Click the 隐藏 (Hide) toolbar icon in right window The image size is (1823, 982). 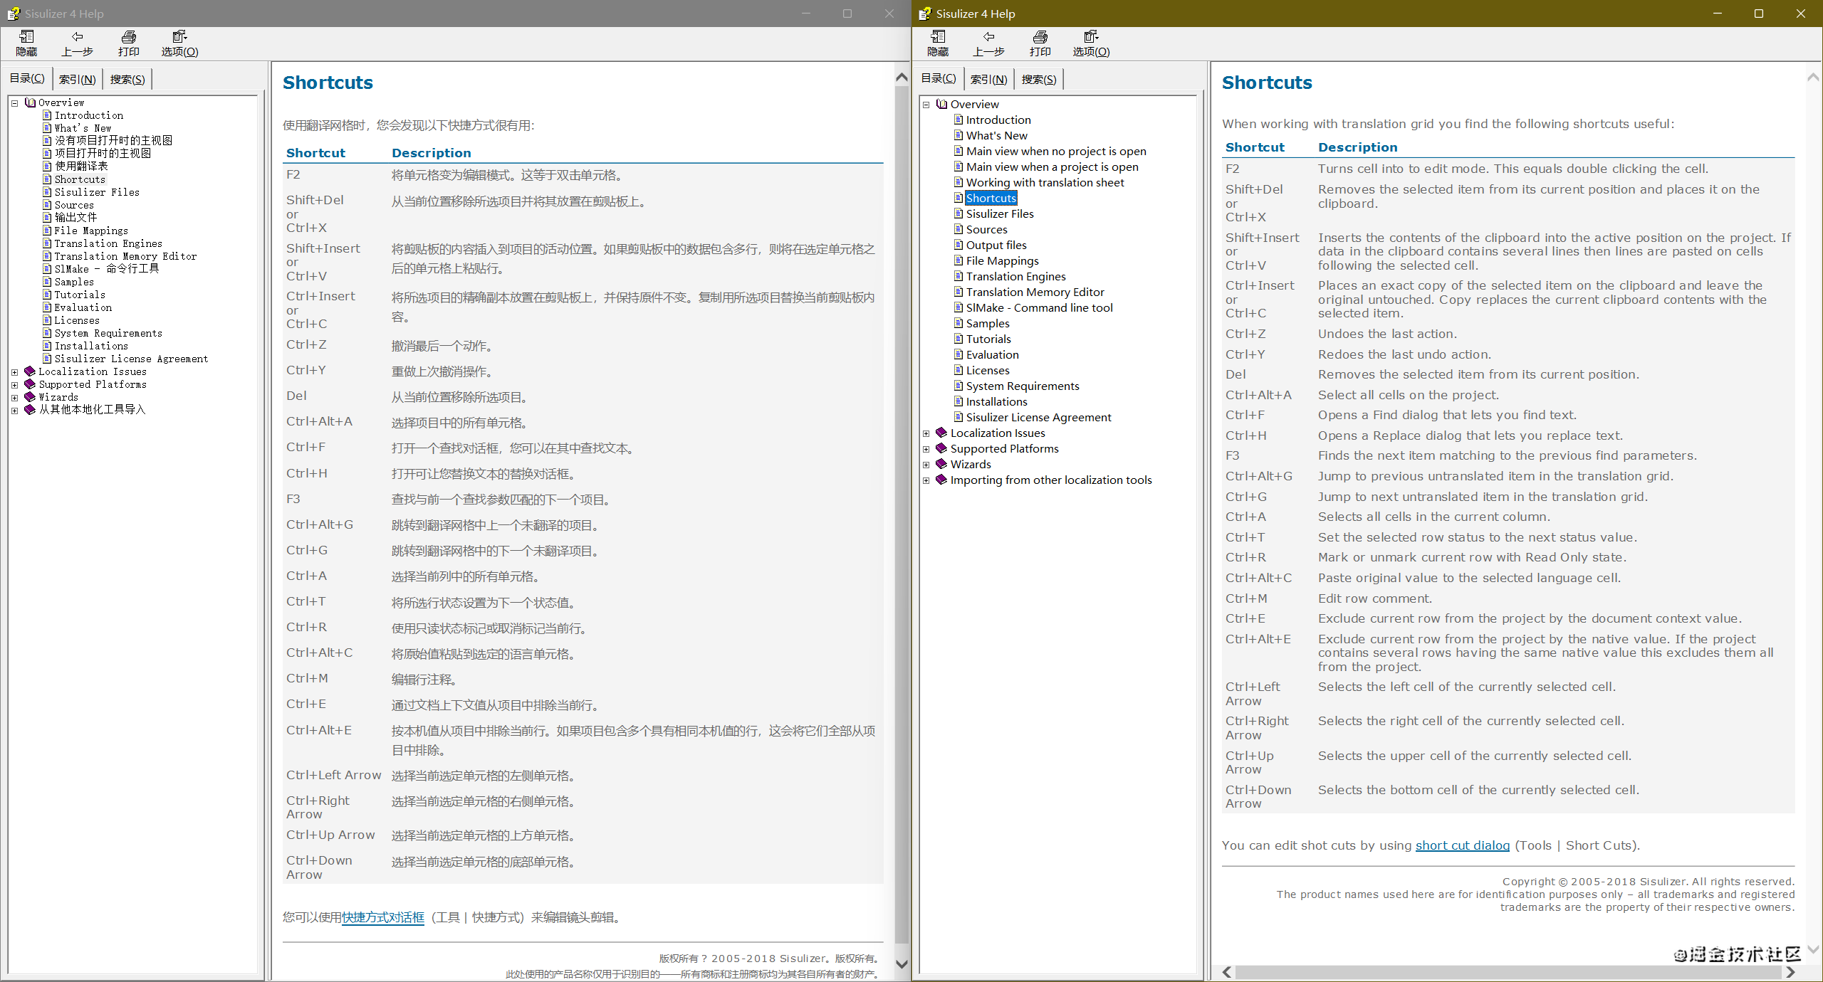[x=938, y=37]
